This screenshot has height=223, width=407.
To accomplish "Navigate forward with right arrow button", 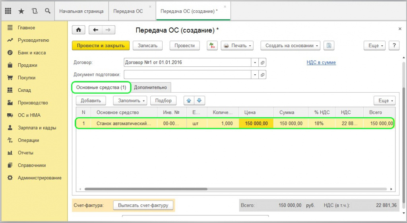I will pos(108,30).
